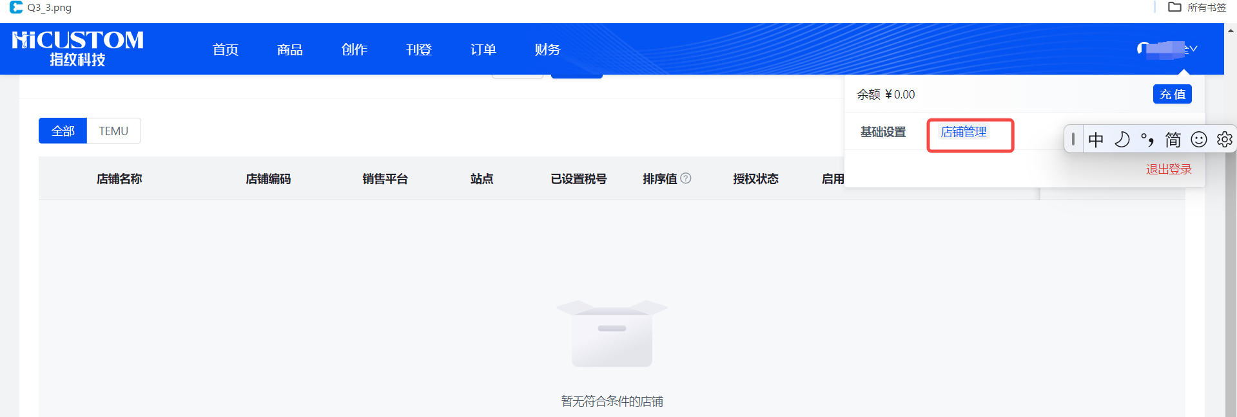Click the page vertical scrollbar
Image resolution: width=1237 pixels, height=417 pixels.
(x=1231, y=219)
